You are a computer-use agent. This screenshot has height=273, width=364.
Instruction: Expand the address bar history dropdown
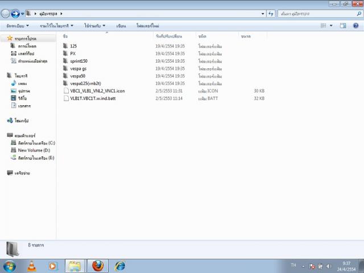tap(263, 13)
